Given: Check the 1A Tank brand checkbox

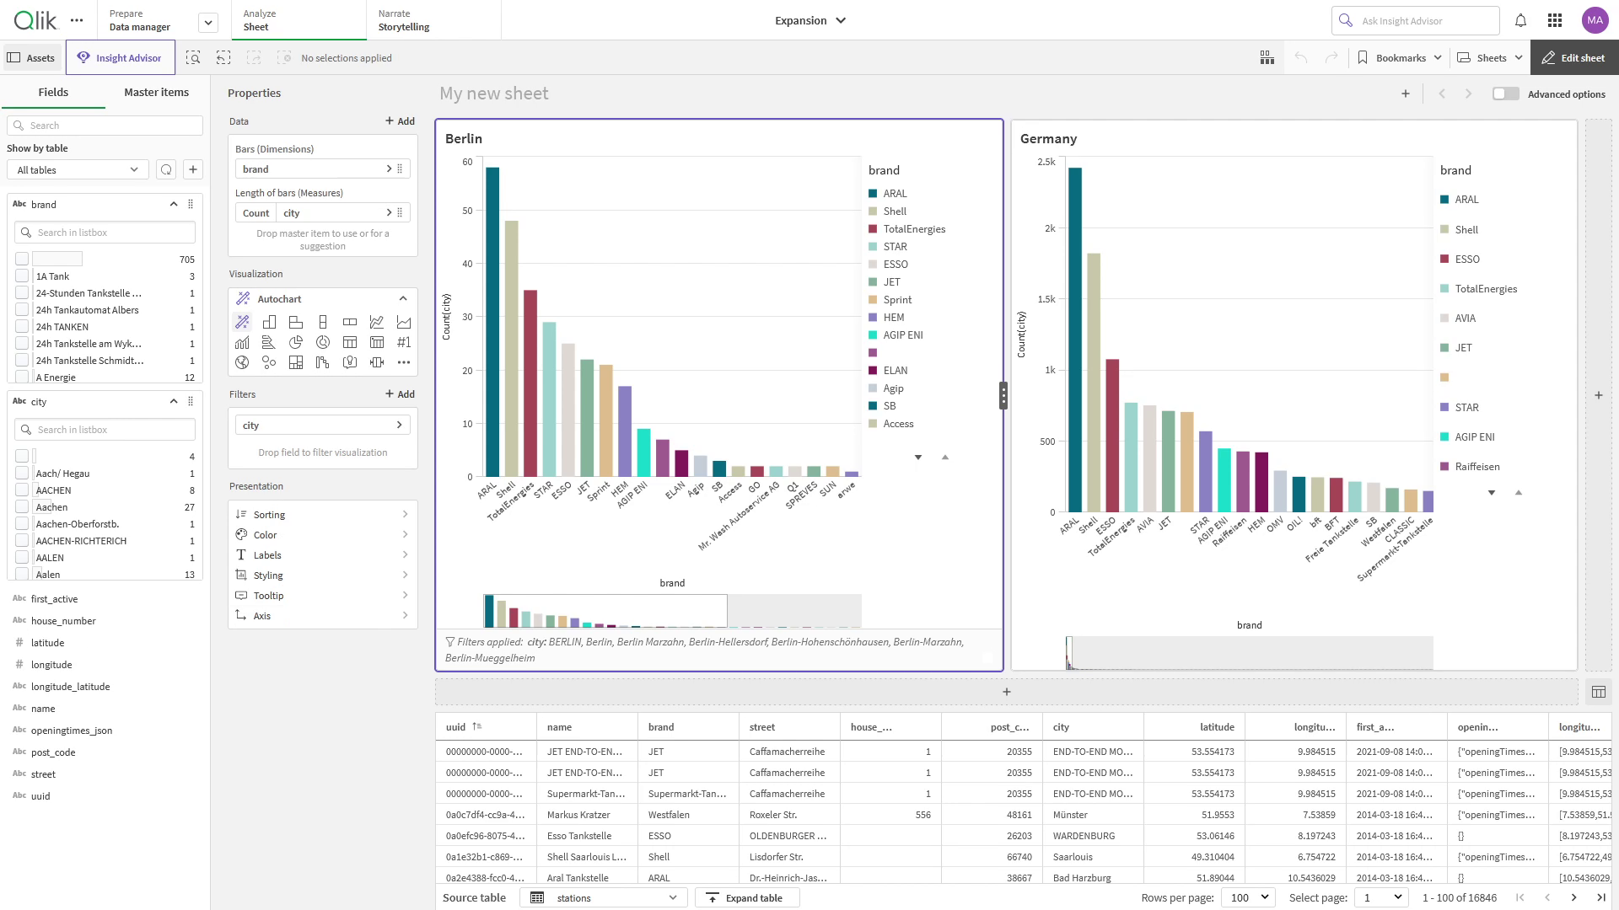Looking at the screenshot, I should click(22, 276).
